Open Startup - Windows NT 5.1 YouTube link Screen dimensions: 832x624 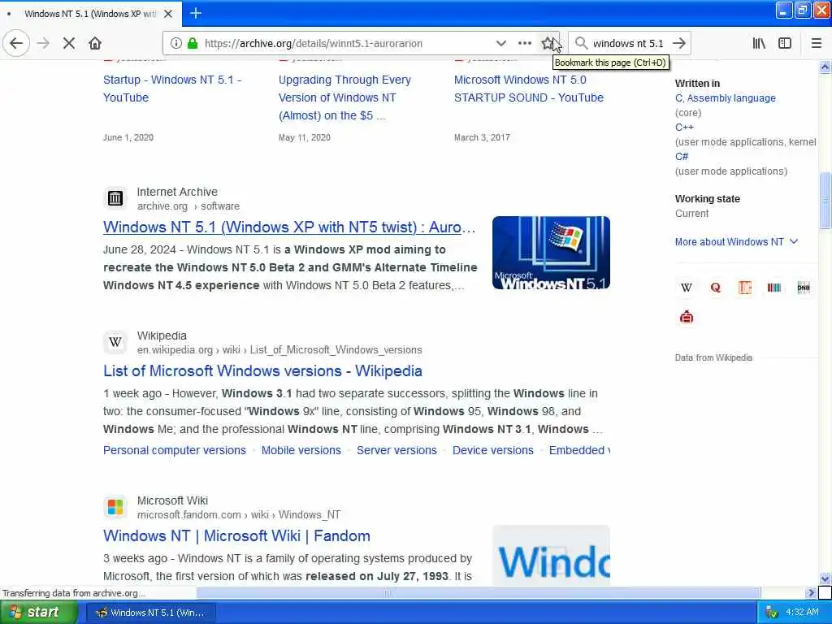pos(172,89)
